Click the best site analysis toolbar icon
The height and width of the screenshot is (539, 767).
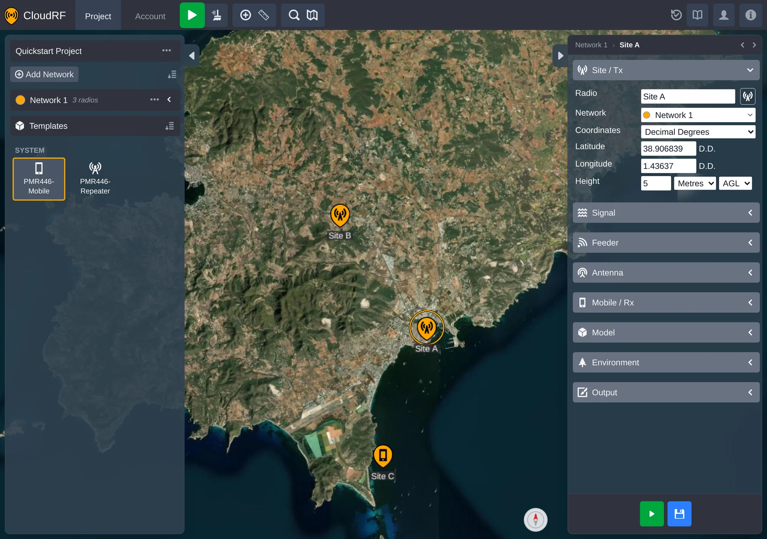click(x=217, y=15)
